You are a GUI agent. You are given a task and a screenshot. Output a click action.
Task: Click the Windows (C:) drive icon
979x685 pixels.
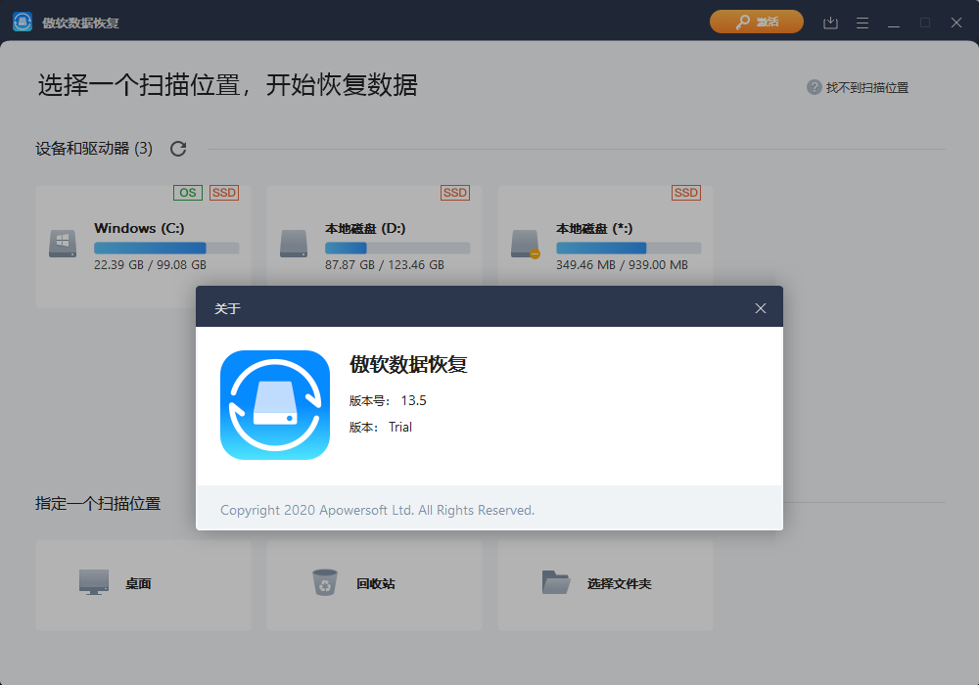[62, 243]
